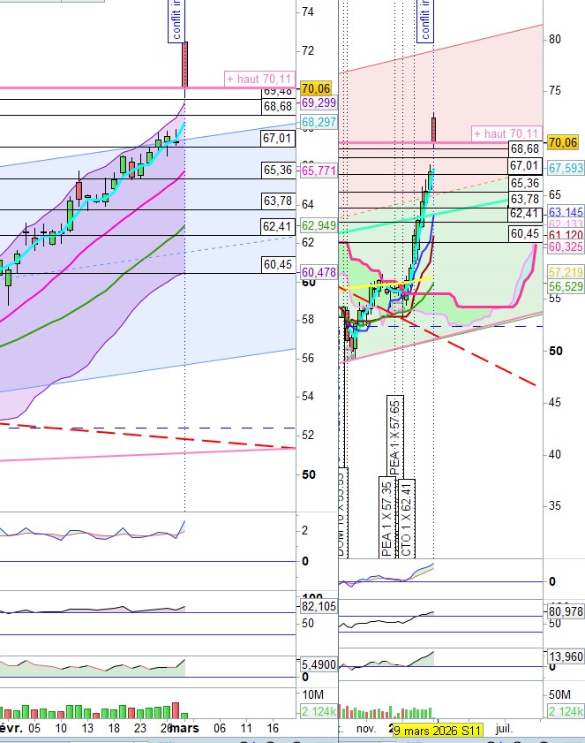Click the '+ haut 70,11' label on left chart

coord(259,79)
